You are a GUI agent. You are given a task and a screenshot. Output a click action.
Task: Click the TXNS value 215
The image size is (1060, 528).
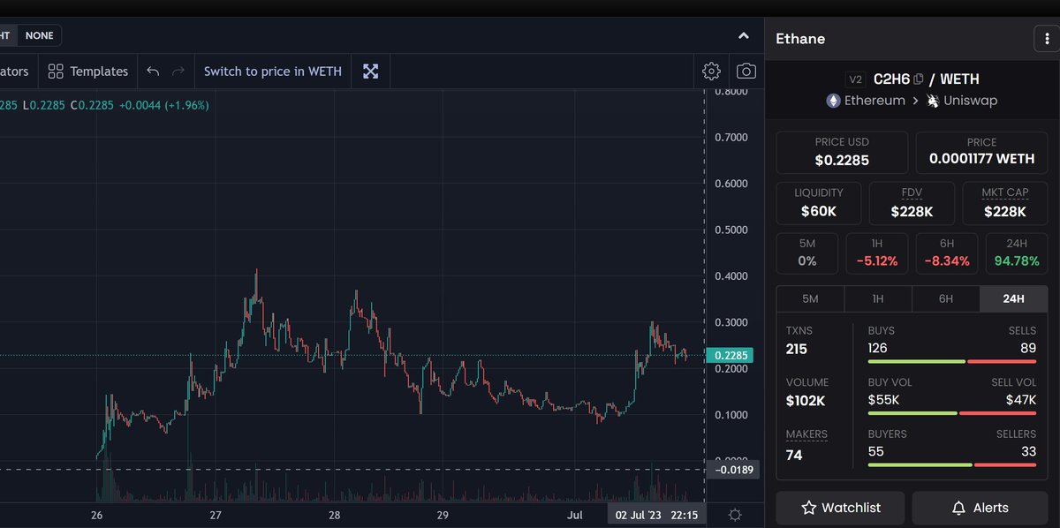[797, 350]
